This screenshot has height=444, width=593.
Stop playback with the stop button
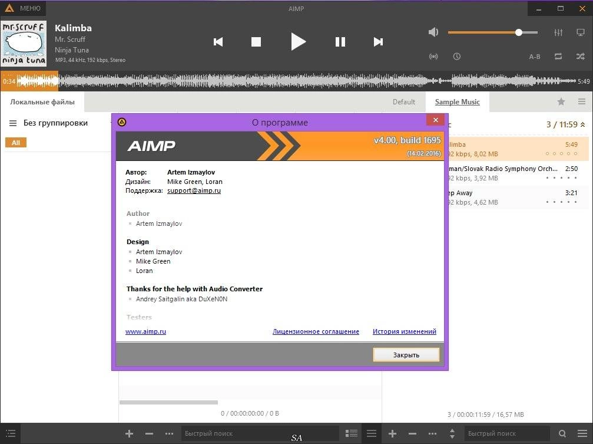pyautogui.click(x=256, y=42)
